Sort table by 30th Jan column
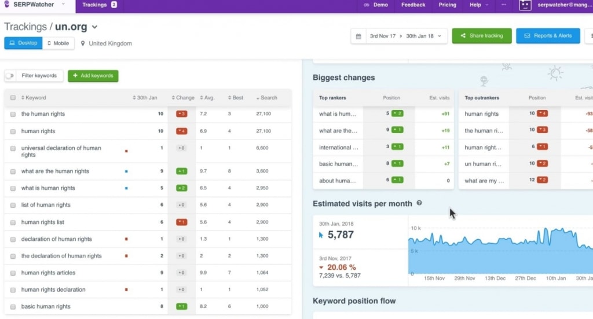Image resolution: width=593 pixels, height=319 pixels. [145, 97]
